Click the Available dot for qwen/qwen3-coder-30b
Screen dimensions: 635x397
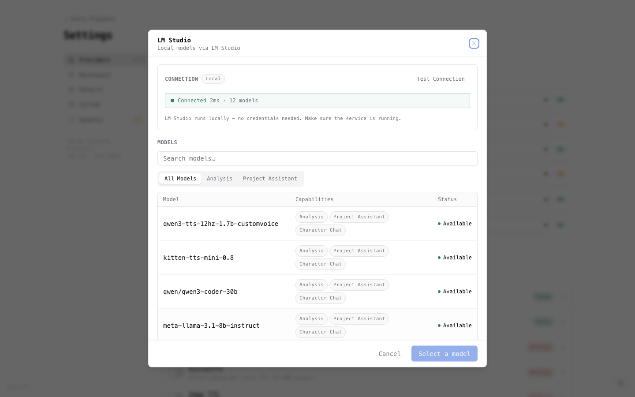pos(439,292)
